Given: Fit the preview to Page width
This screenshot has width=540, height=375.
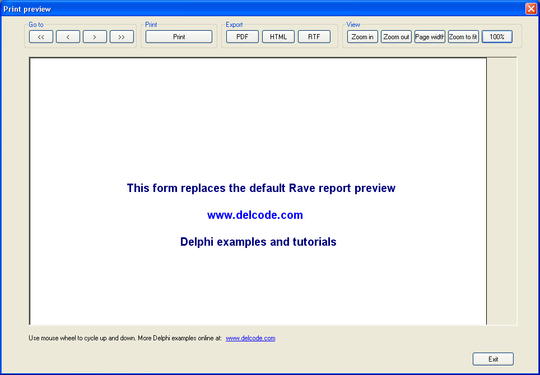Looking at the screenshot, I should click(x=430, y=37).
